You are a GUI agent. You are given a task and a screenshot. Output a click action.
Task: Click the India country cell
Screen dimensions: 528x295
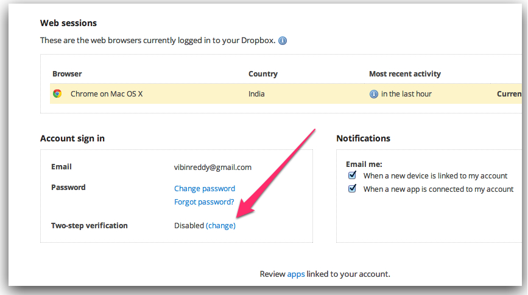coord(256,94)
